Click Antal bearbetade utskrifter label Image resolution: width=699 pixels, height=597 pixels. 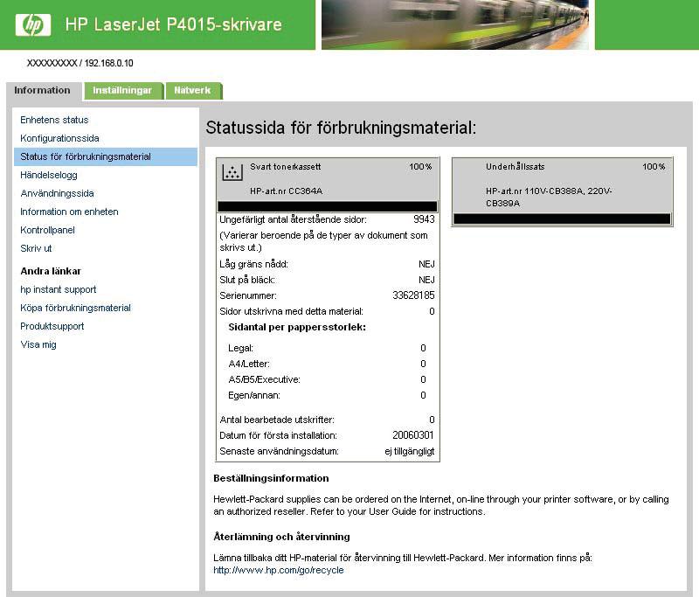[x=277, y=420]
